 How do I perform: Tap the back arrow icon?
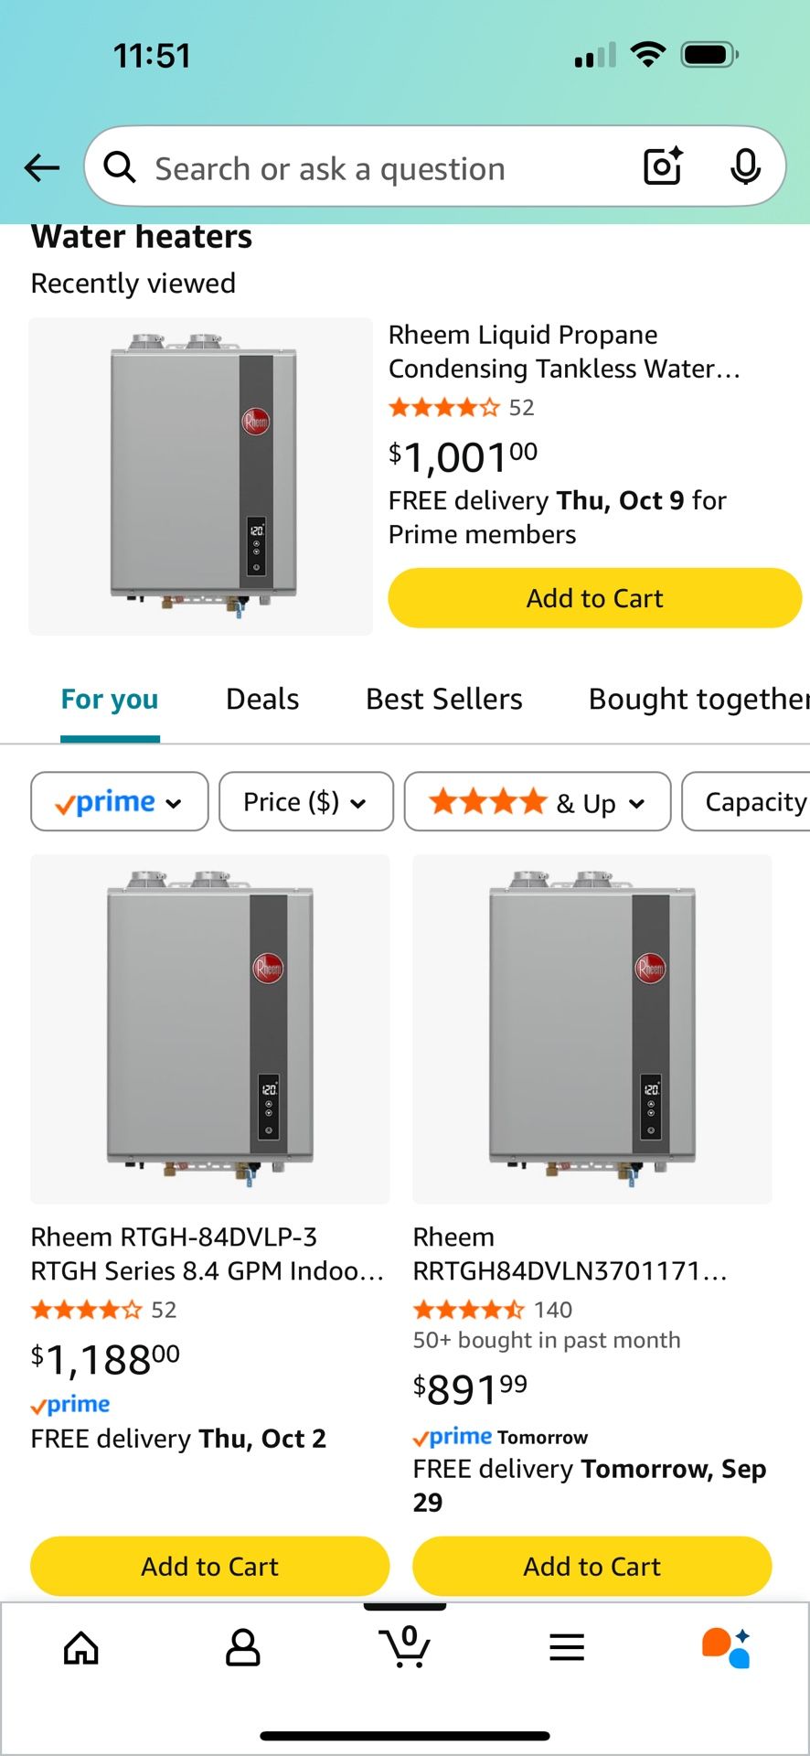(x=42, y=168)
